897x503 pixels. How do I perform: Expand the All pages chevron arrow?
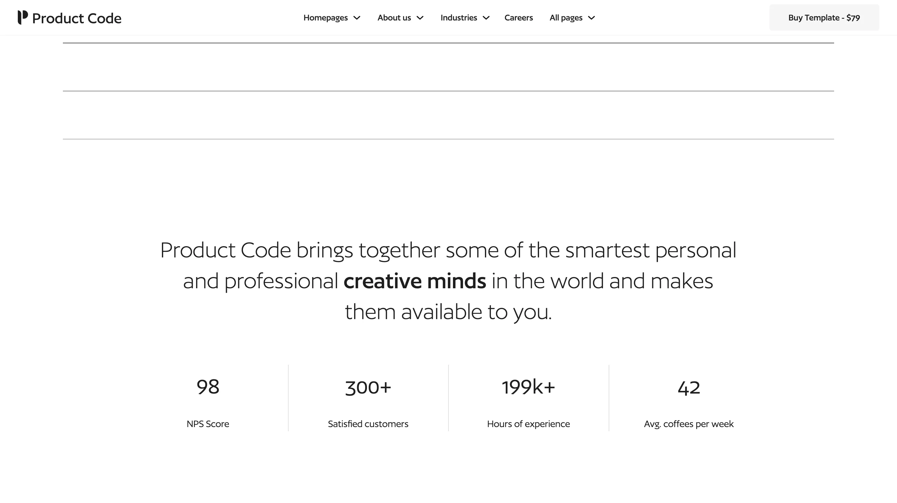click(591, 18)
